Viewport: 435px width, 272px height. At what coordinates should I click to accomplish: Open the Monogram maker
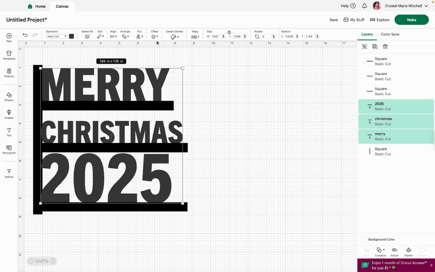coord(9,147)
